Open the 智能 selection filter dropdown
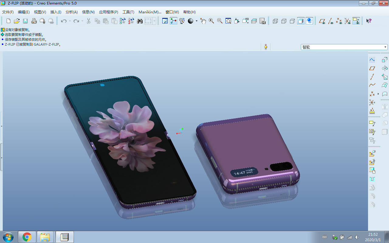Screen dimensions: 389x243 [344, 47]
